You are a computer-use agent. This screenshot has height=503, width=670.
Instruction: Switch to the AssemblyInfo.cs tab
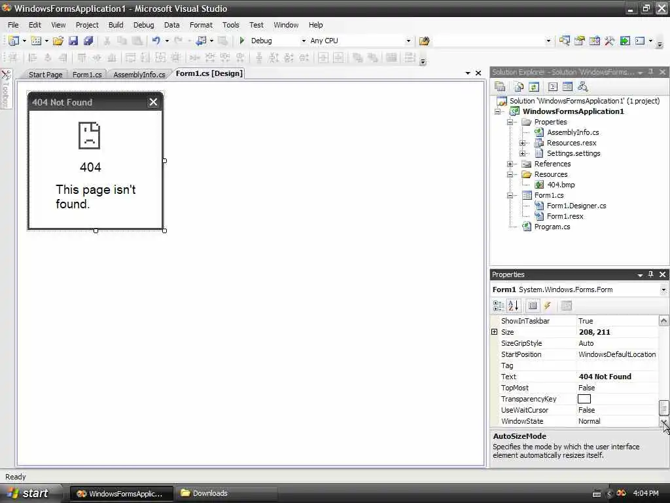click(139, 75)
